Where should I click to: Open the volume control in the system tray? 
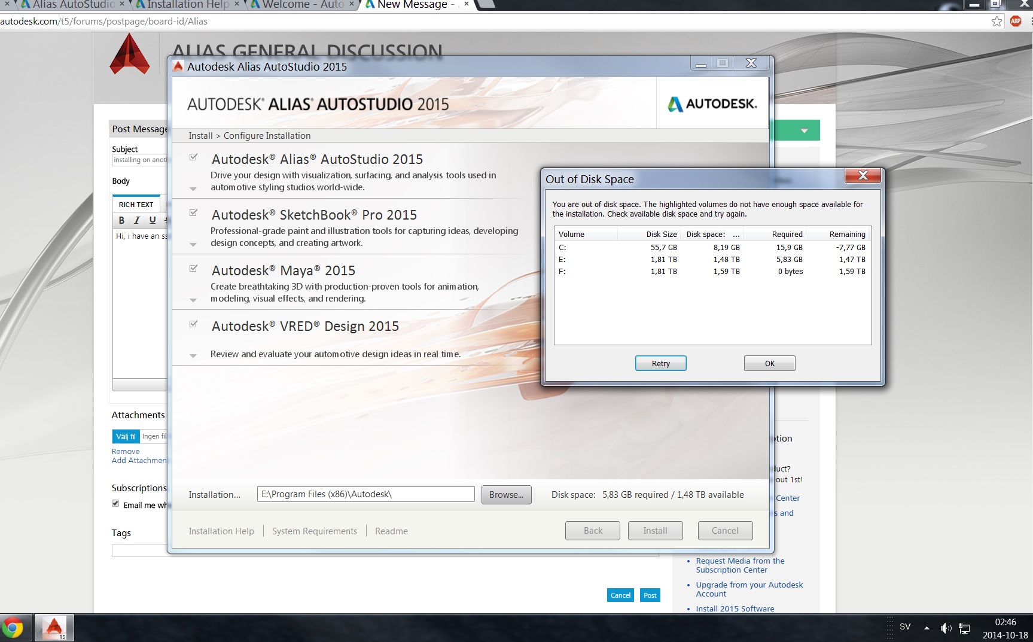[x=947, y=628]
